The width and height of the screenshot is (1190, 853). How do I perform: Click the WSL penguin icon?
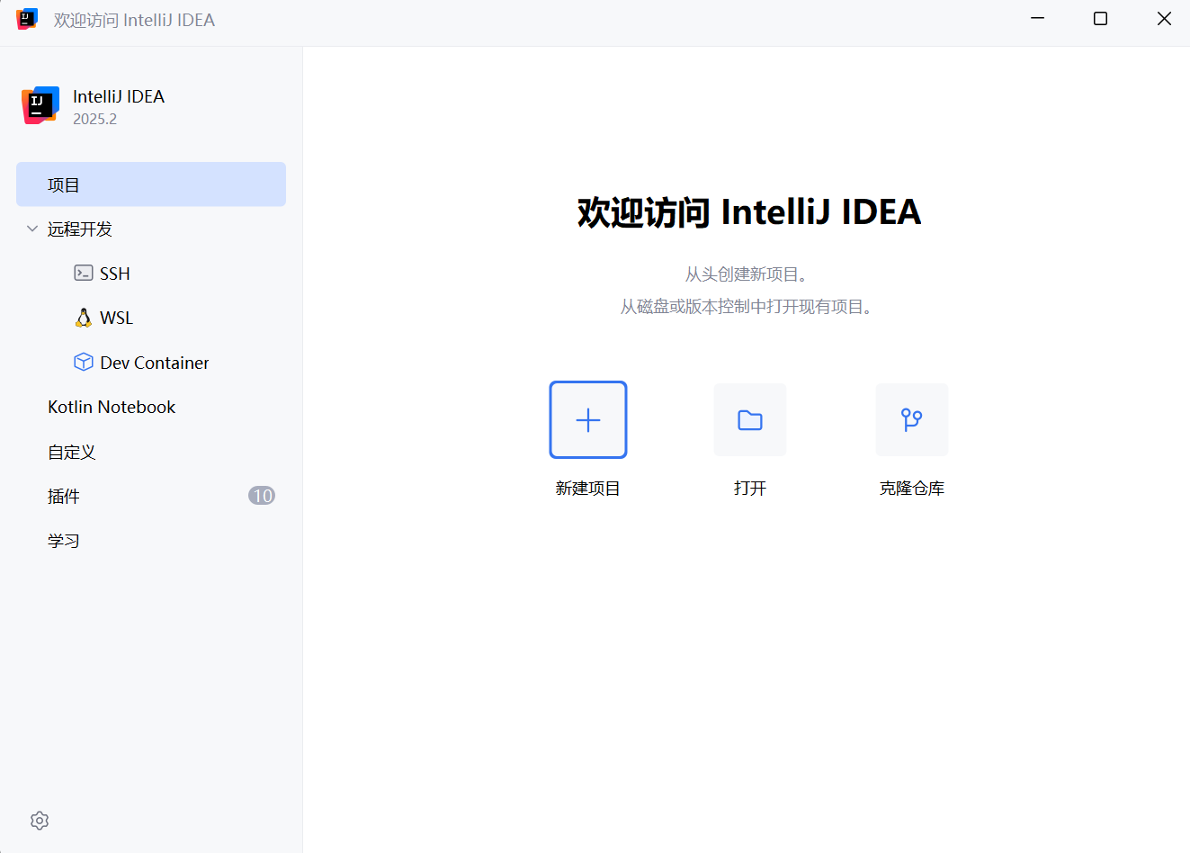pos(84,318)
